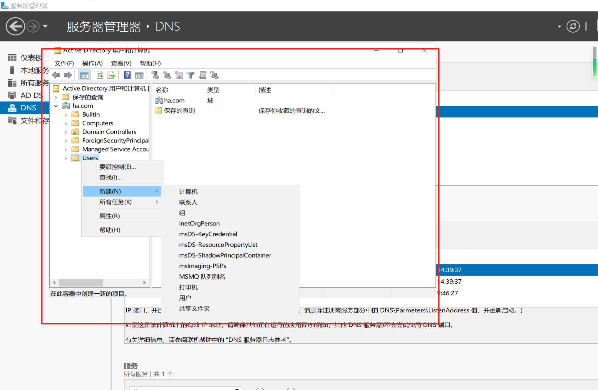Click the 类型 column header
The height and width of the screenshot is (390, 598).
pos(230,90)
